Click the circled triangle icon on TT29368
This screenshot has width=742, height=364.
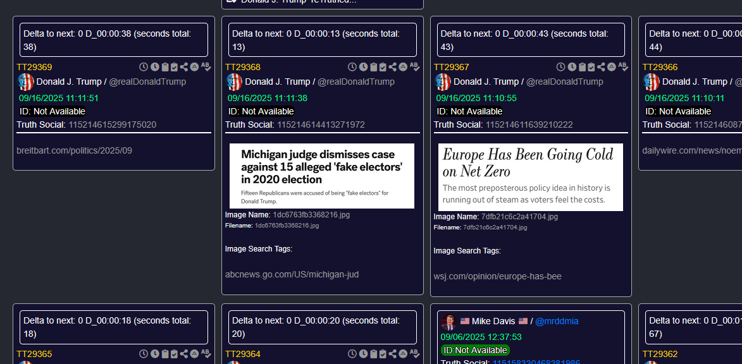[x=403, y=67]
